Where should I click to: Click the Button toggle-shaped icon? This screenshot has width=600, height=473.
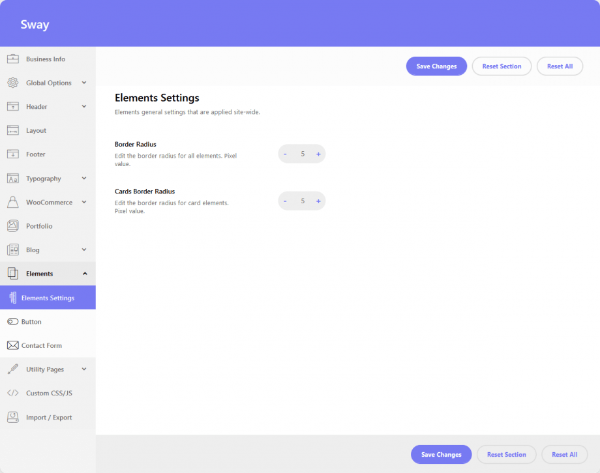[13, 321]
